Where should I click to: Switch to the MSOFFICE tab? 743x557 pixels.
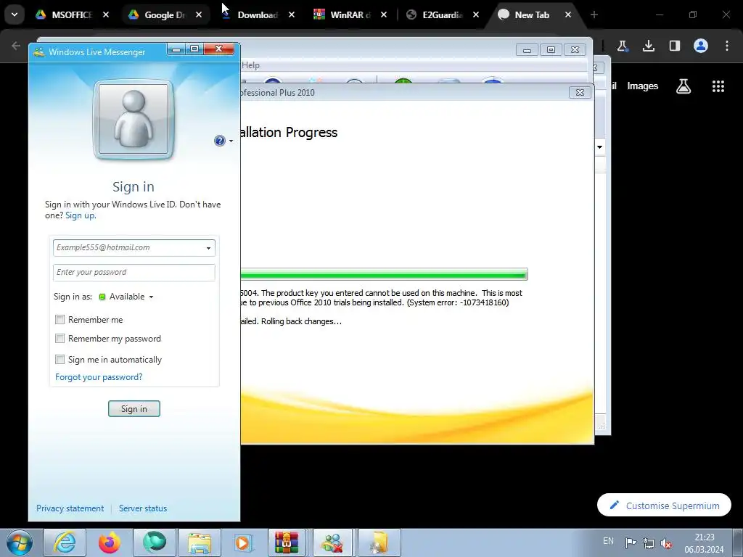tap(72, 15)
